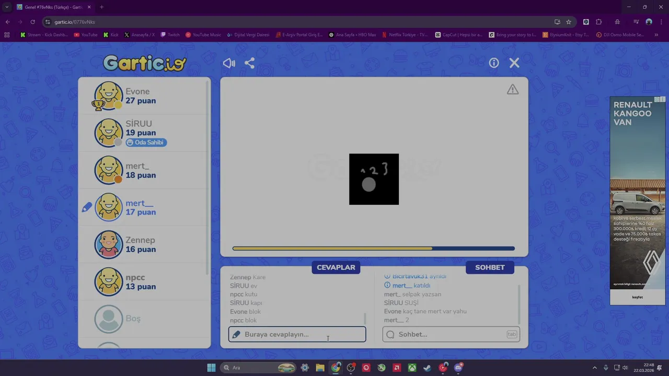
Task: Leave the room with the X icon
Action: (514, 63)
